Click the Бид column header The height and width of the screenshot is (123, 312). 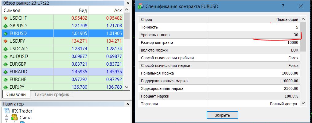pyautogui.click(x=71, y=10)
